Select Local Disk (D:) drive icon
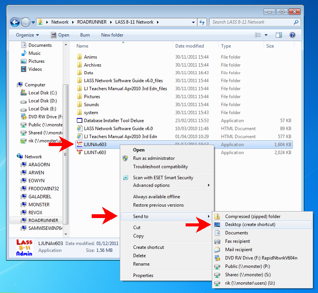Screen dimensions: 318x293 point(24,101)
